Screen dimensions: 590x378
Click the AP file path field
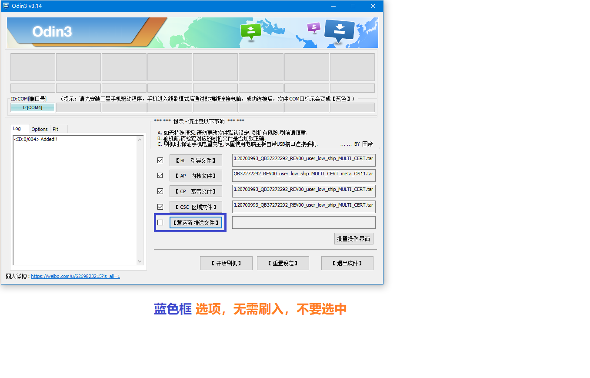click(x=304, y=175)
